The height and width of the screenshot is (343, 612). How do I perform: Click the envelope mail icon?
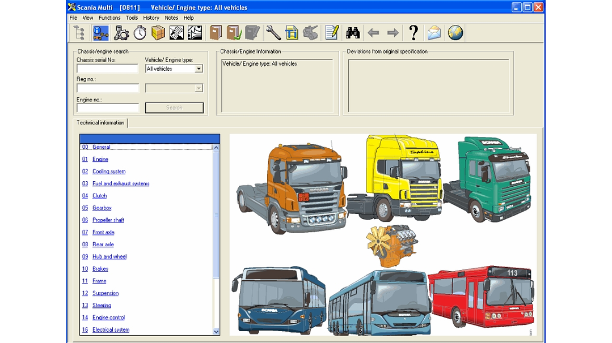[x=434, y=33]
